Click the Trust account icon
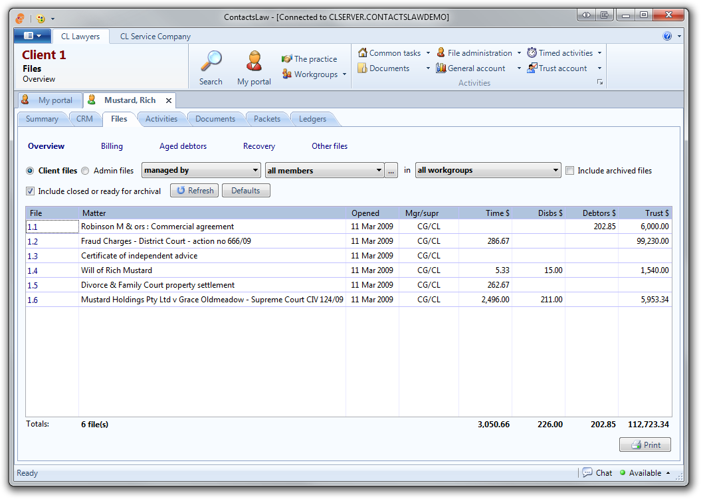Image resolution: width=701 pixels, height=499 pixels. pyautogui.click(x=532, y=68)
